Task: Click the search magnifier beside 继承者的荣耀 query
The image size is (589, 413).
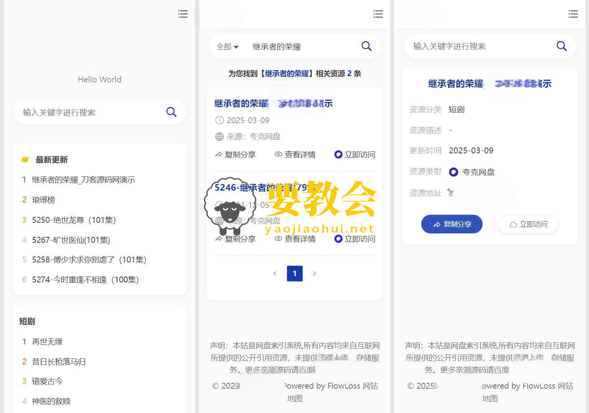Action: [366, 46]
